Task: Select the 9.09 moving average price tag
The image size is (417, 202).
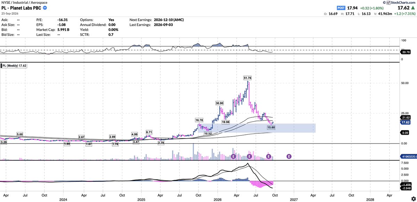Action: point(403,132)
